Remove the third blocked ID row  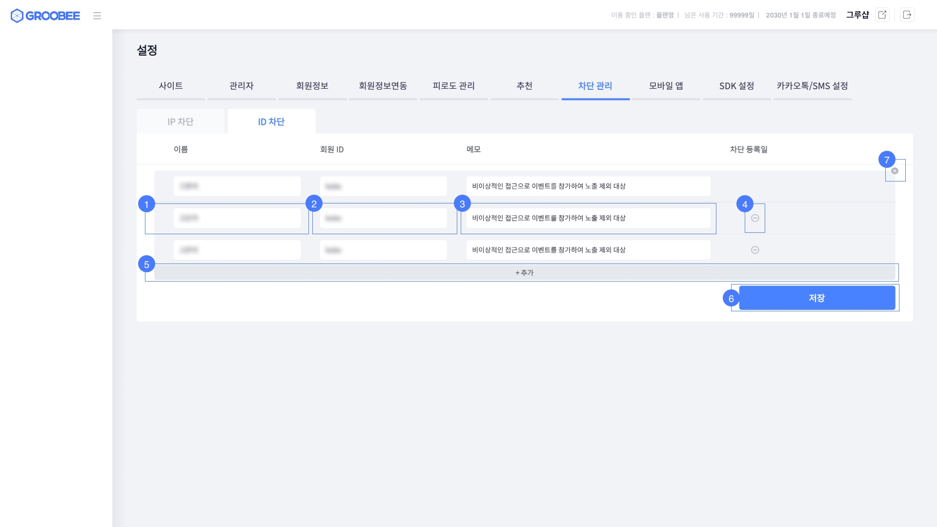[755, 250]
